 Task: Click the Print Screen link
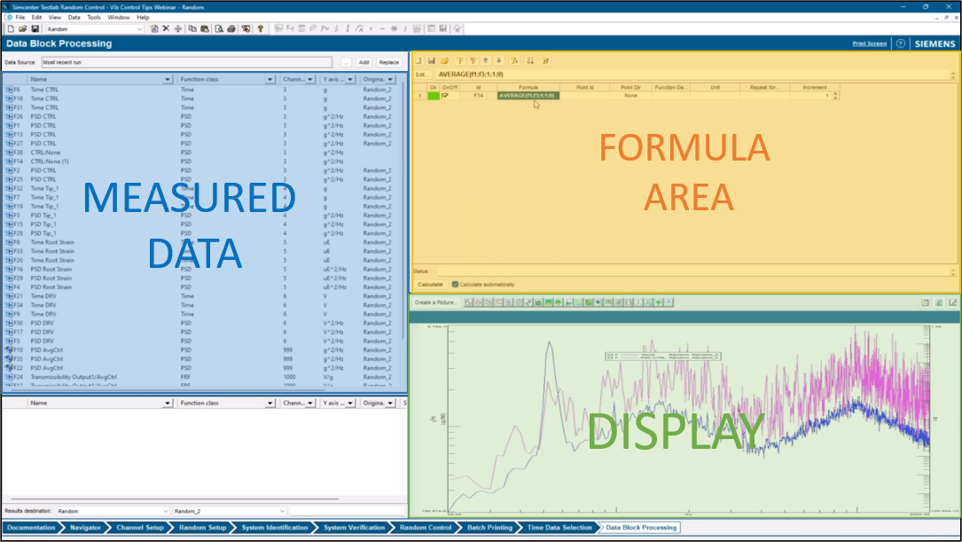coord(869,43)
